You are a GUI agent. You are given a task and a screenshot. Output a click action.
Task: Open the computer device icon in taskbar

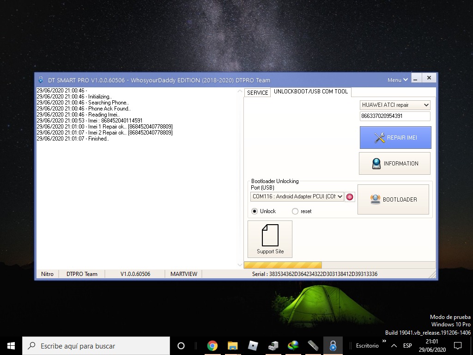[x=273, y=346]
